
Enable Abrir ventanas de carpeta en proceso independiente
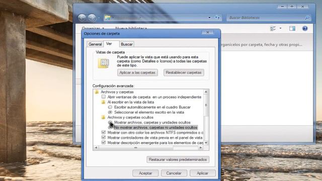tap(104, 97)
